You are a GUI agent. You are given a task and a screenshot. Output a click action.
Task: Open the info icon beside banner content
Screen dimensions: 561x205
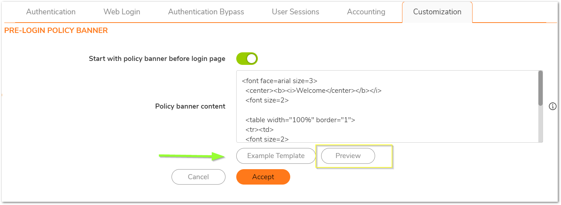553,106
